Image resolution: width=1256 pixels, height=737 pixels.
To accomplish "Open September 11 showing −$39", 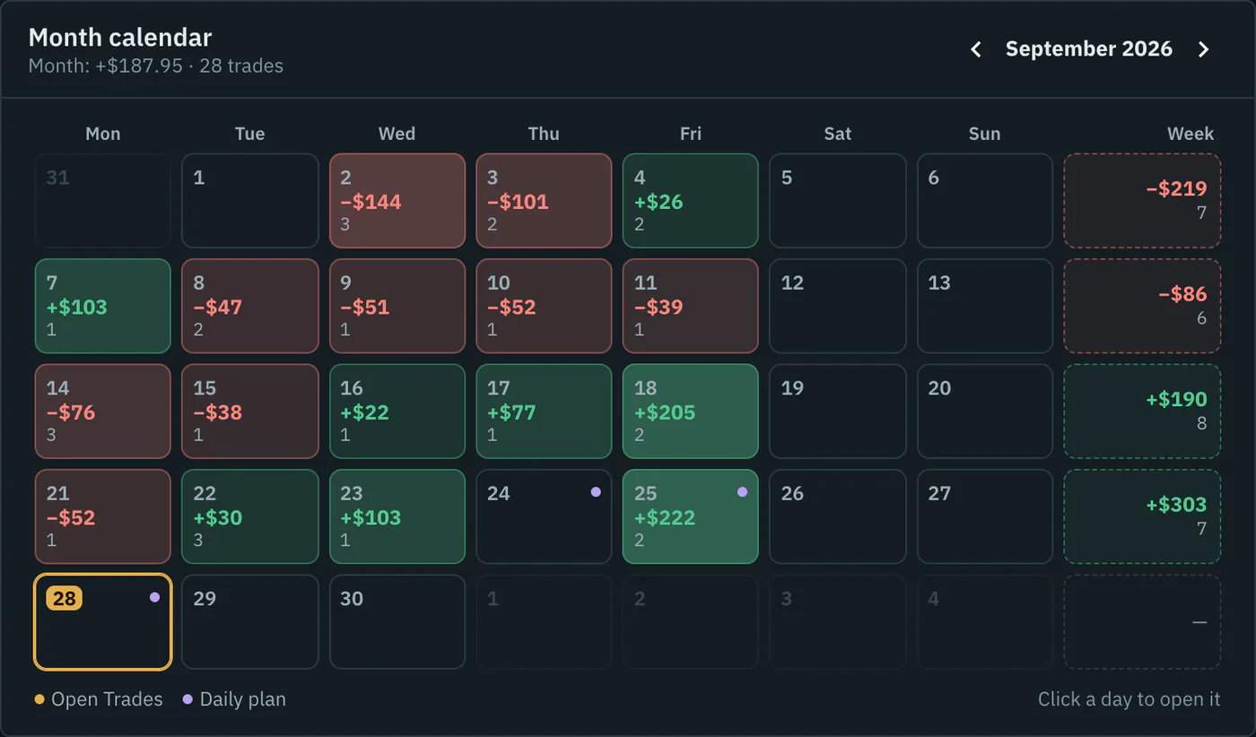I will pos(691,306).
